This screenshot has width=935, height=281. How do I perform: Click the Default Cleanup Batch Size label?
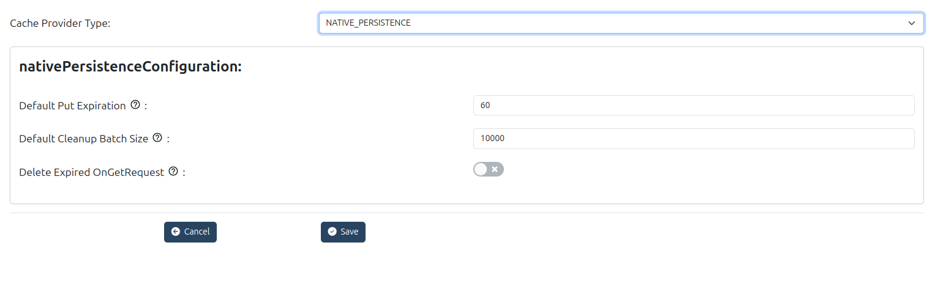coord(83,139)
